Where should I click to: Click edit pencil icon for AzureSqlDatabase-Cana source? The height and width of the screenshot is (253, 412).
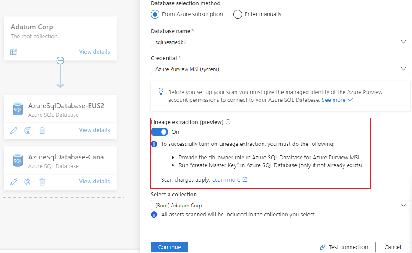(14, 182)
